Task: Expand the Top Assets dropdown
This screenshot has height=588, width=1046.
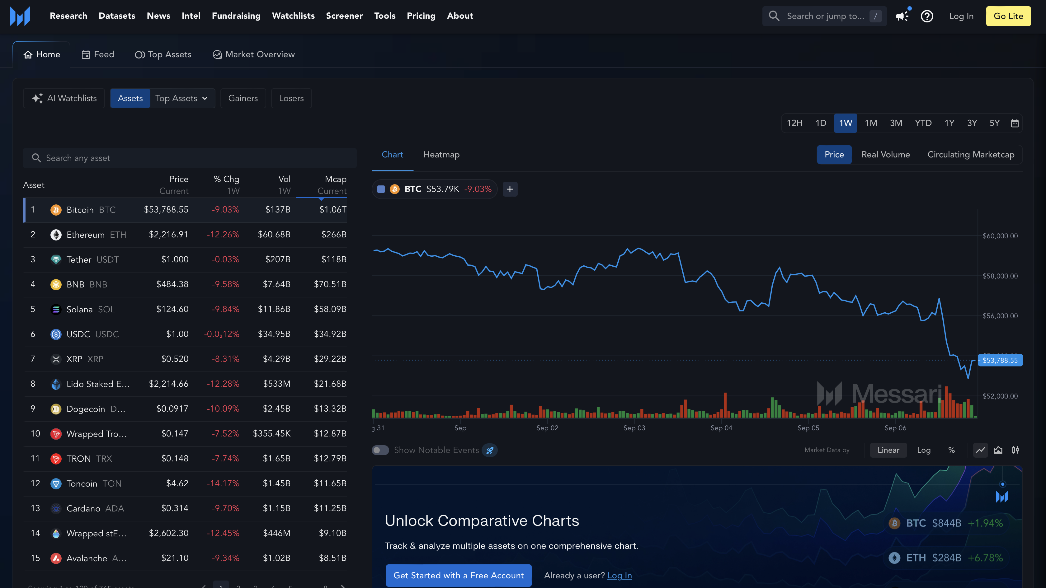Action: point(182,99)
